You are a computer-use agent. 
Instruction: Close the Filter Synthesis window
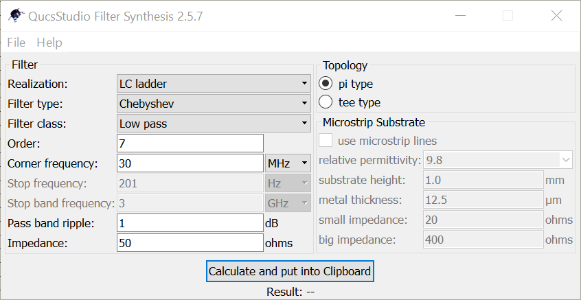click(x=557, y=16)
